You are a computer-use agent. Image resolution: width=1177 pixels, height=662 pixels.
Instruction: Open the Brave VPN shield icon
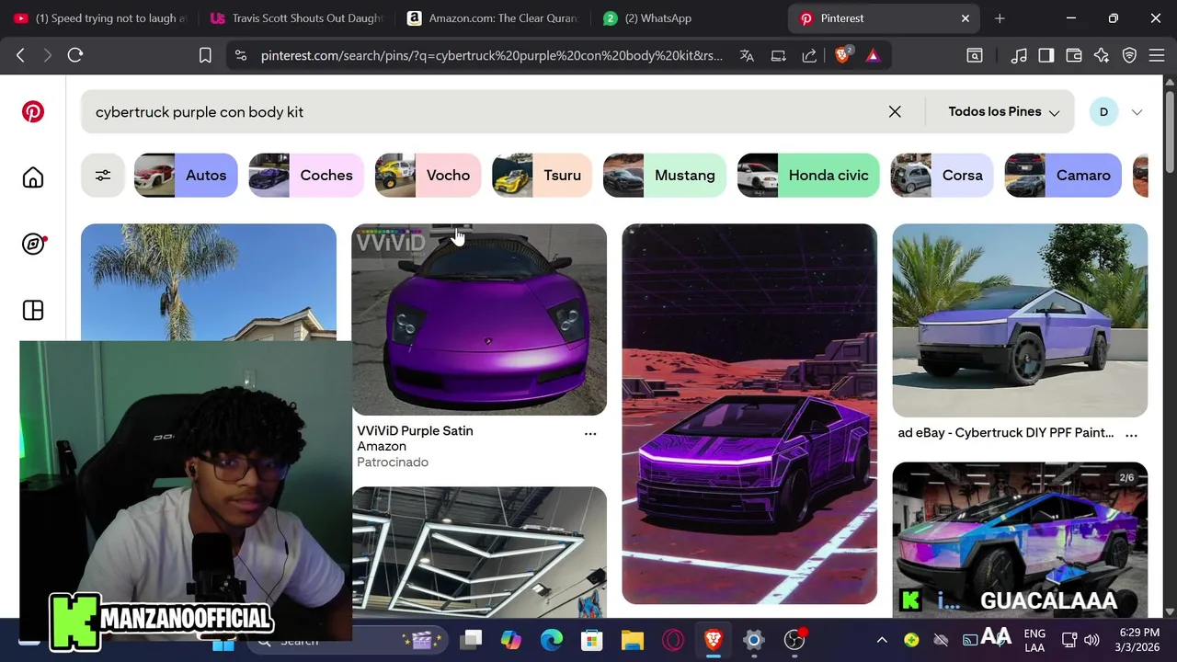1129,56
